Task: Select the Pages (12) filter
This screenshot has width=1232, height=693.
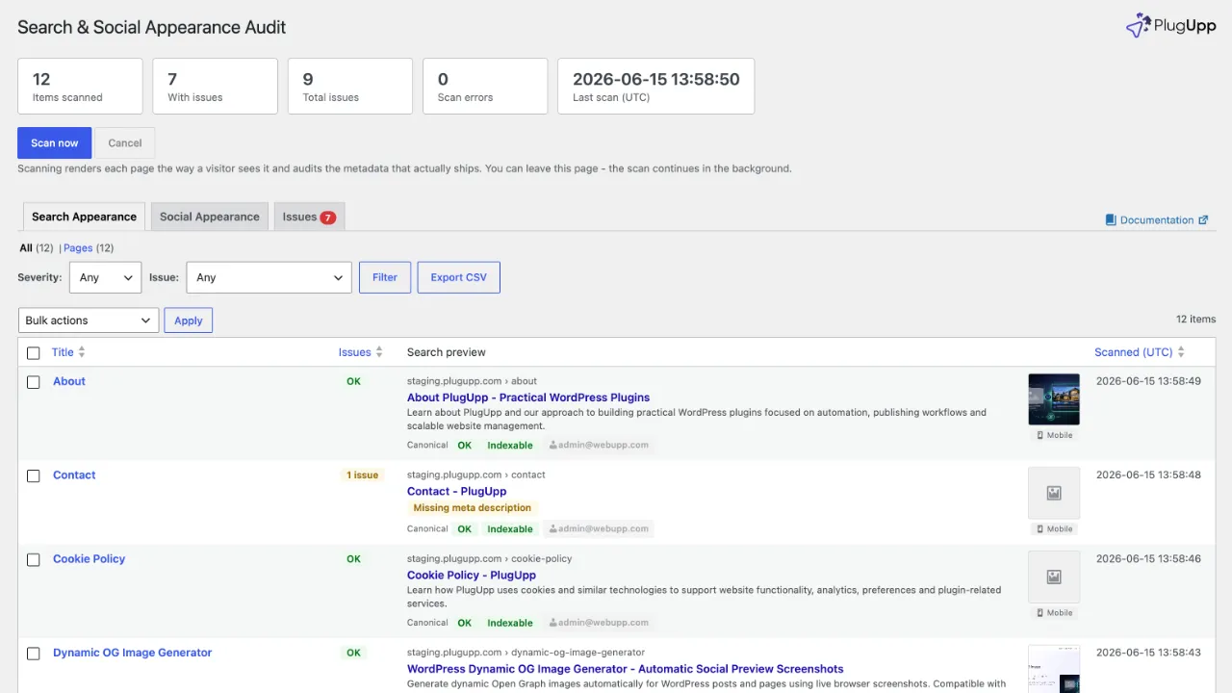Action: [x=89, y=248]
